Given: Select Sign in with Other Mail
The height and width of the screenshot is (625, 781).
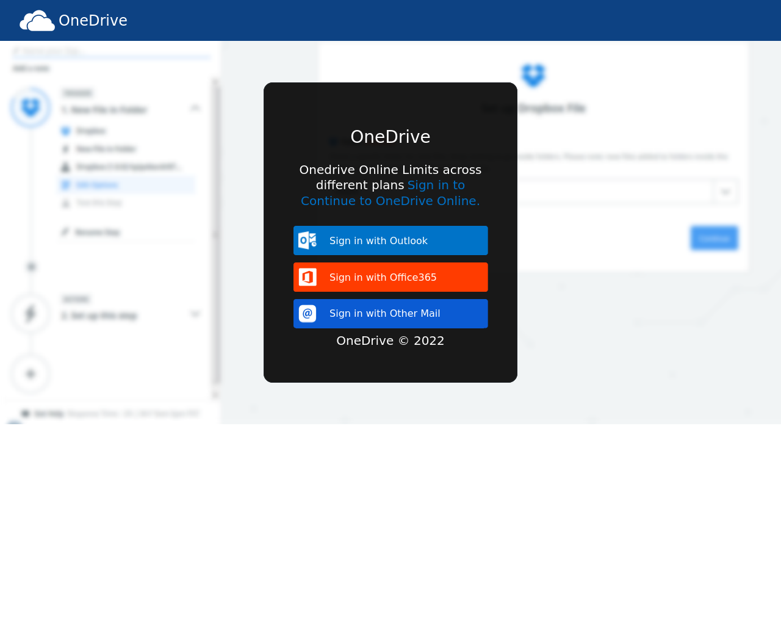Looking at the screenshot, I should pos(390,314).
